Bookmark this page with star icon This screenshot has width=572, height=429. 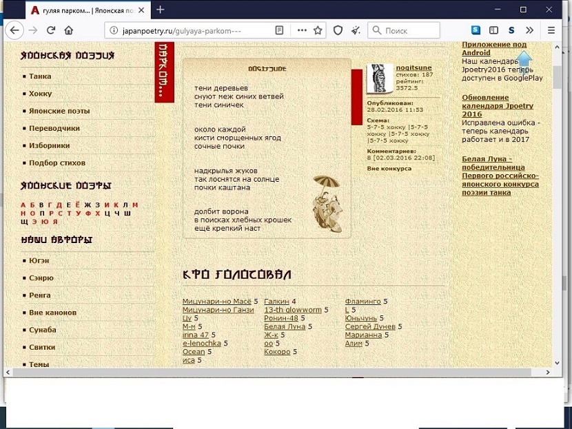(x=318, y=30)
